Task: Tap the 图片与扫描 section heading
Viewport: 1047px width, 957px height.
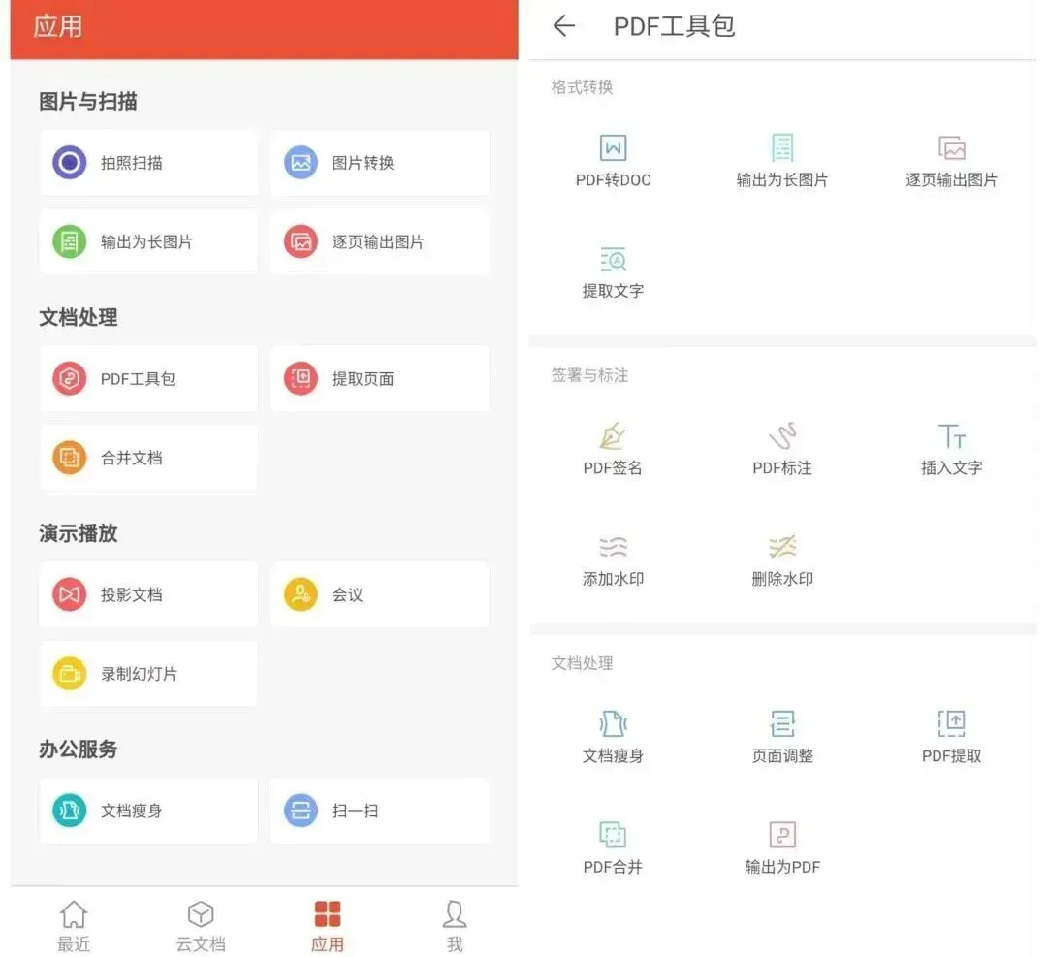Action: coord(88,102)
